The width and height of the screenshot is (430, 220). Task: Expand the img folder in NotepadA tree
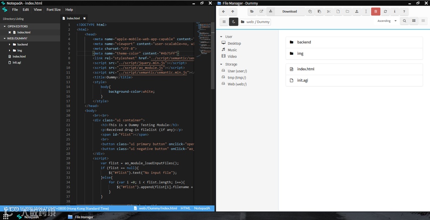click(x=10, y=50)
